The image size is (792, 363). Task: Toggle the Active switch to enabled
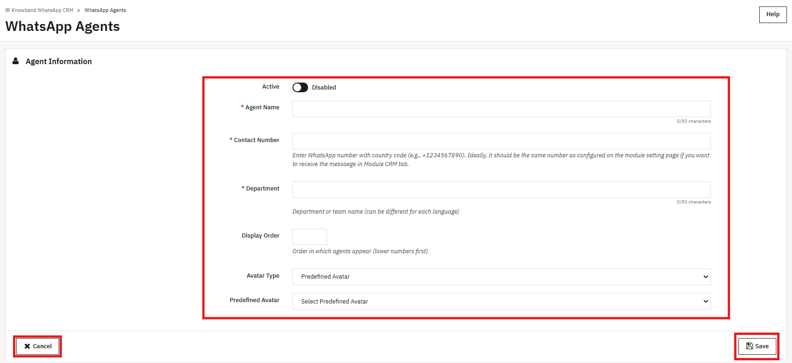[300, 87]
